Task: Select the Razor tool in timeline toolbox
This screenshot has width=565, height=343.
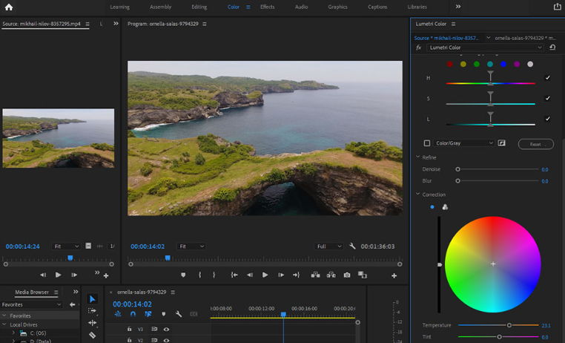Action: click(92, 336)
